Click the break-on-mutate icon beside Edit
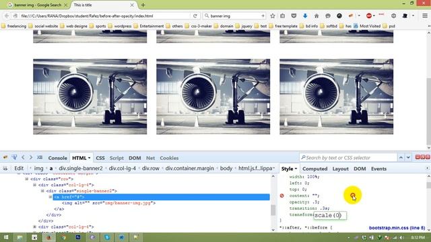431x242 pixels. tap(5, 169)
